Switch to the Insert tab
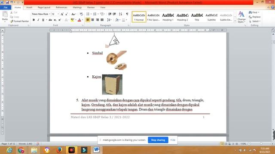Image resolution: width=275 pixels, height=154 pixels. (x=29, y=8)
